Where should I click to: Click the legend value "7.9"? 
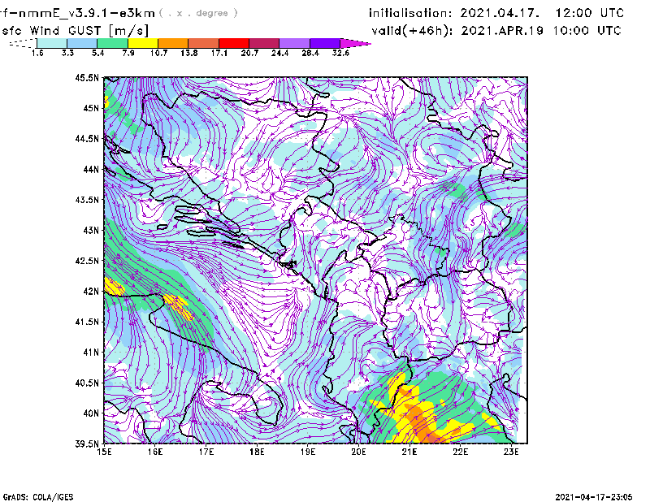[128, 53]
